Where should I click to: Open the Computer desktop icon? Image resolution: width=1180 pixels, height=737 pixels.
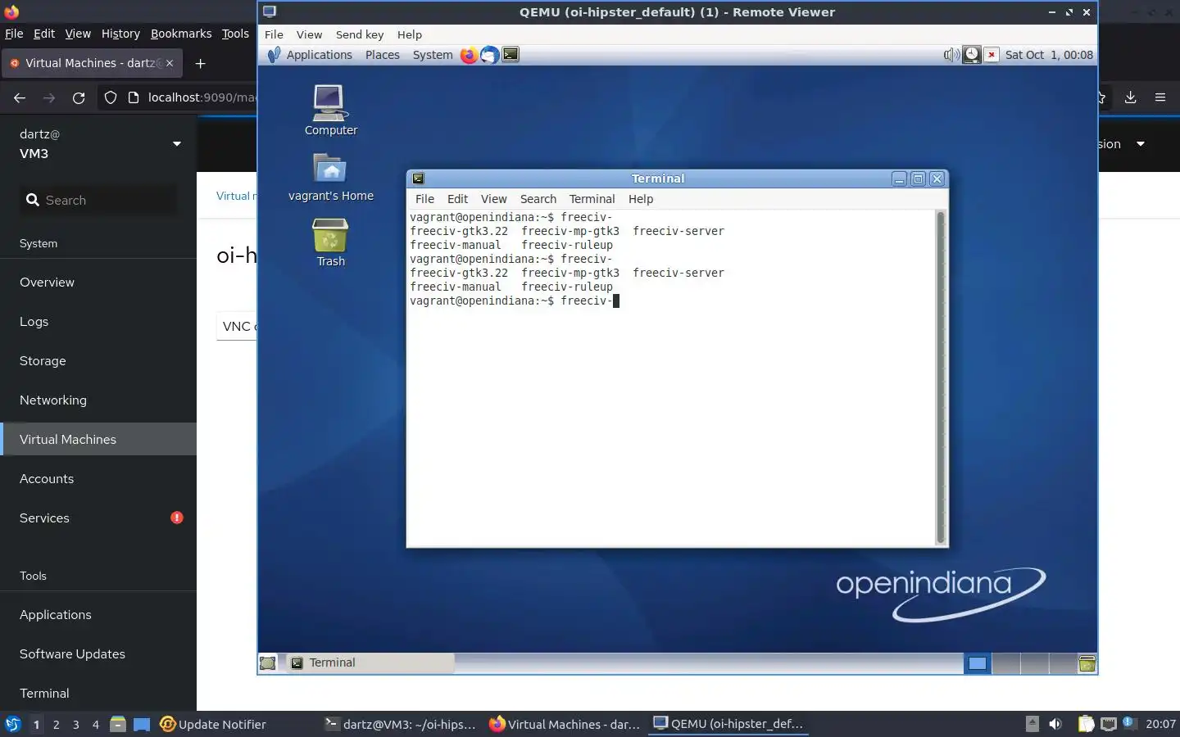(331, 111)
